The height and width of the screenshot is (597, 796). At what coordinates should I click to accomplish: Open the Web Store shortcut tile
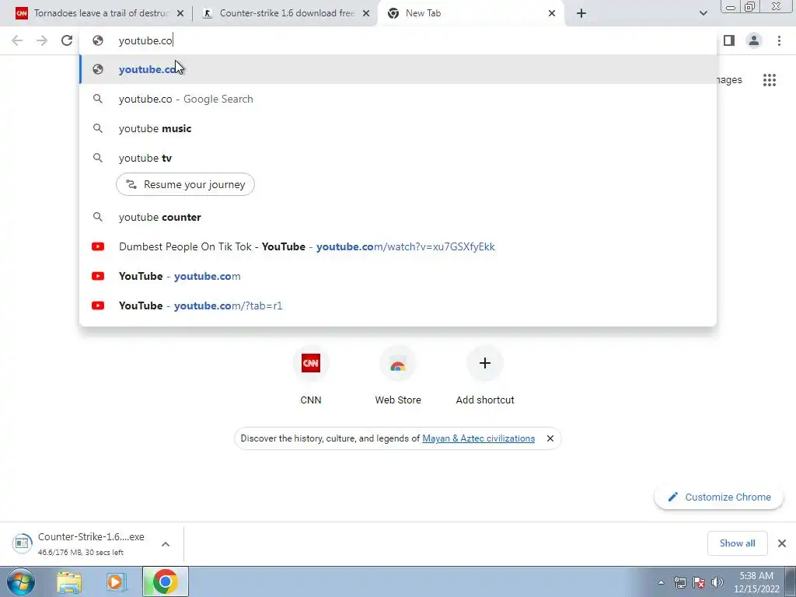coord(398,375)
